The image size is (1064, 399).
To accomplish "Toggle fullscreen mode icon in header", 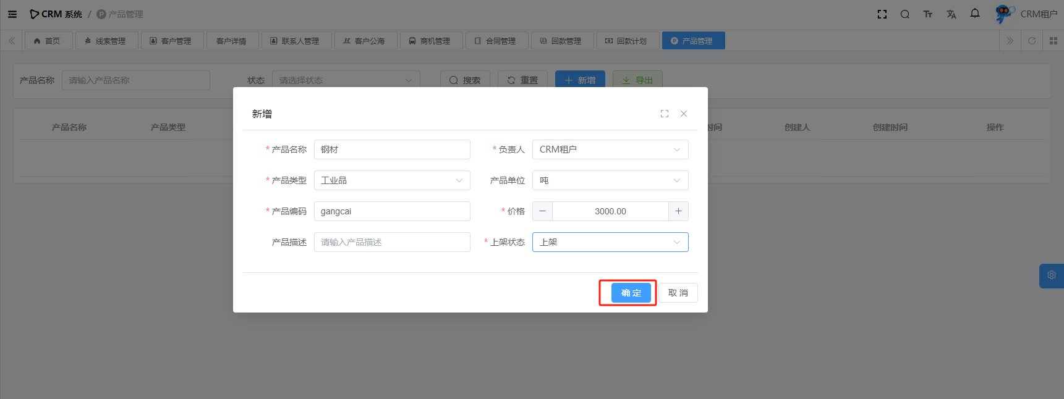I will 882,14.
